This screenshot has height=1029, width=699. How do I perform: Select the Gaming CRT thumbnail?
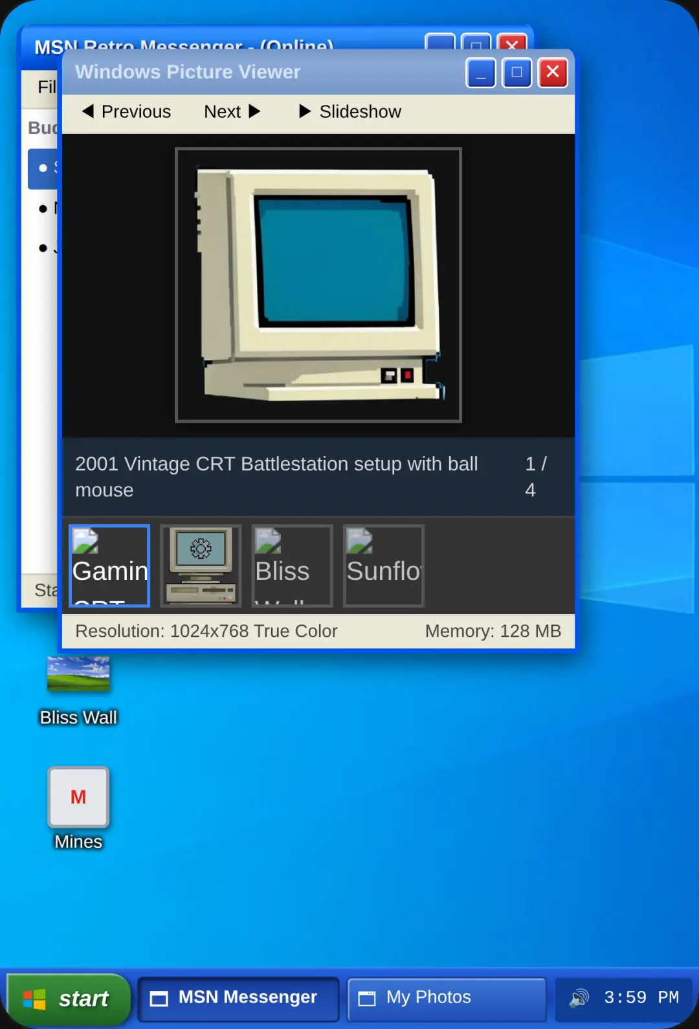[x=109, y=566]
